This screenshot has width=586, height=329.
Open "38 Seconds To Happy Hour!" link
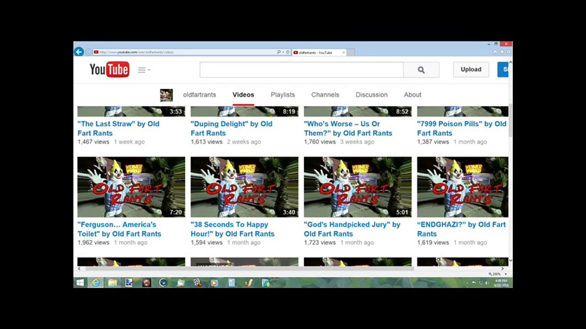point(233,229)
